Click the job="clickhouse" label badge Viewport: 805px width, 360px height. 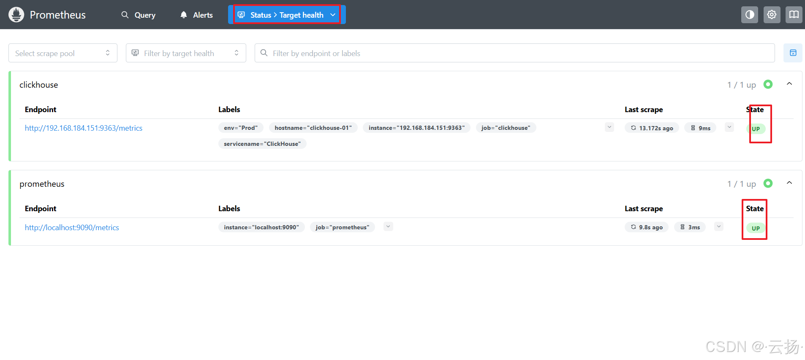coord(506,128)
